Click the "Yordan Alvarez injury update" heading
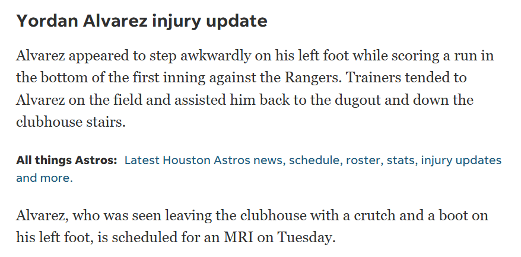Image resolution: width=521 pixels, height=257 pixels. pyautogui.click(x=142, y=21)
